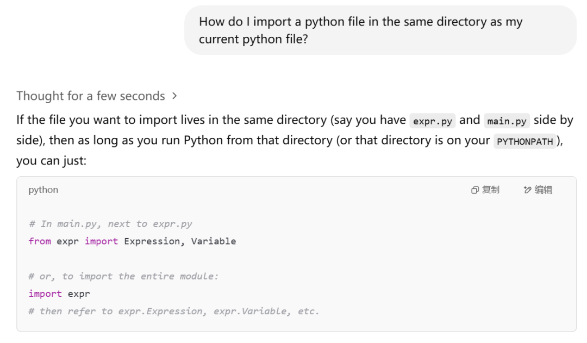This screenshot has width=587, height=343.
Task: Click the standalone "import expr" code line
Action: pos(59,294)
